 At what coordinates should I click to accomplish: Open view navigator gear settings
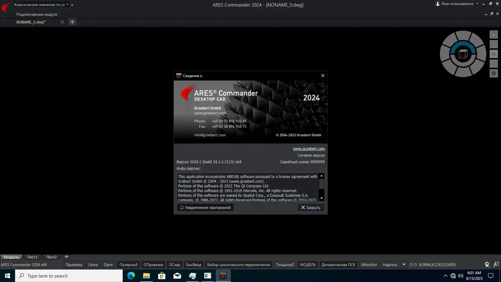tap(493, 74)
